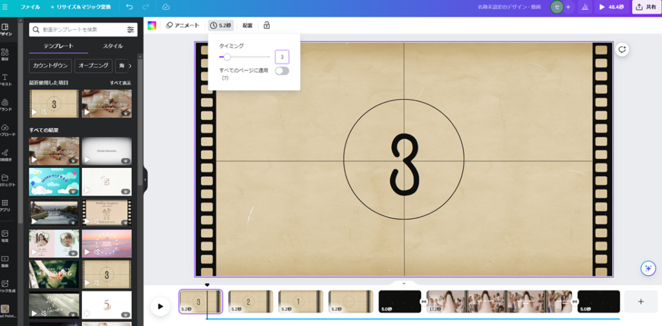Open the background color swatch

pos(152,25)
